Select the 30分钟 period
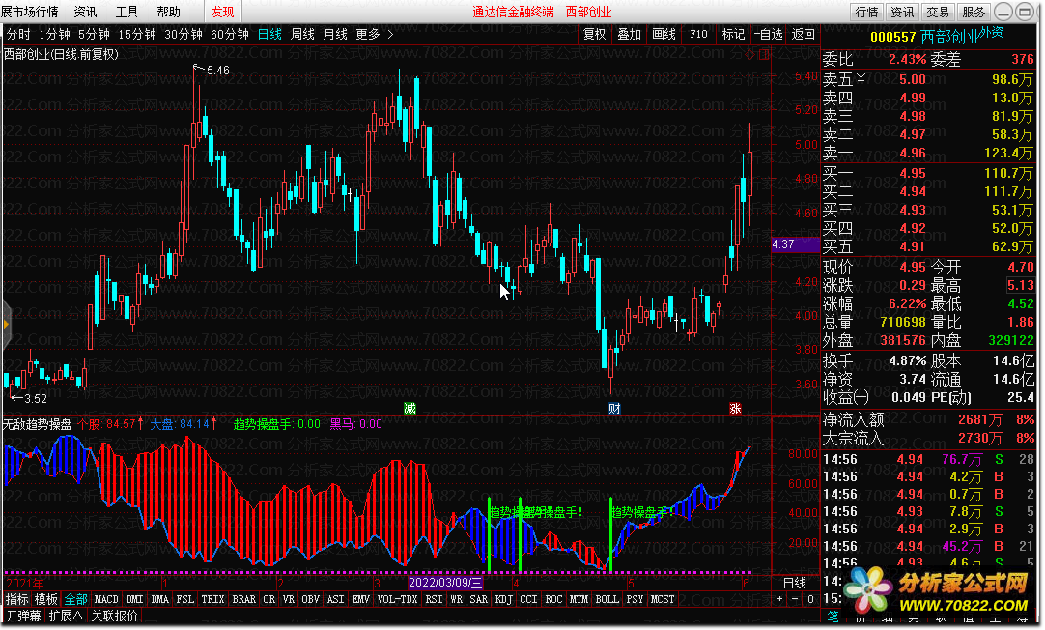Viewport: 1045px width, 630px height. coord(183,34)
